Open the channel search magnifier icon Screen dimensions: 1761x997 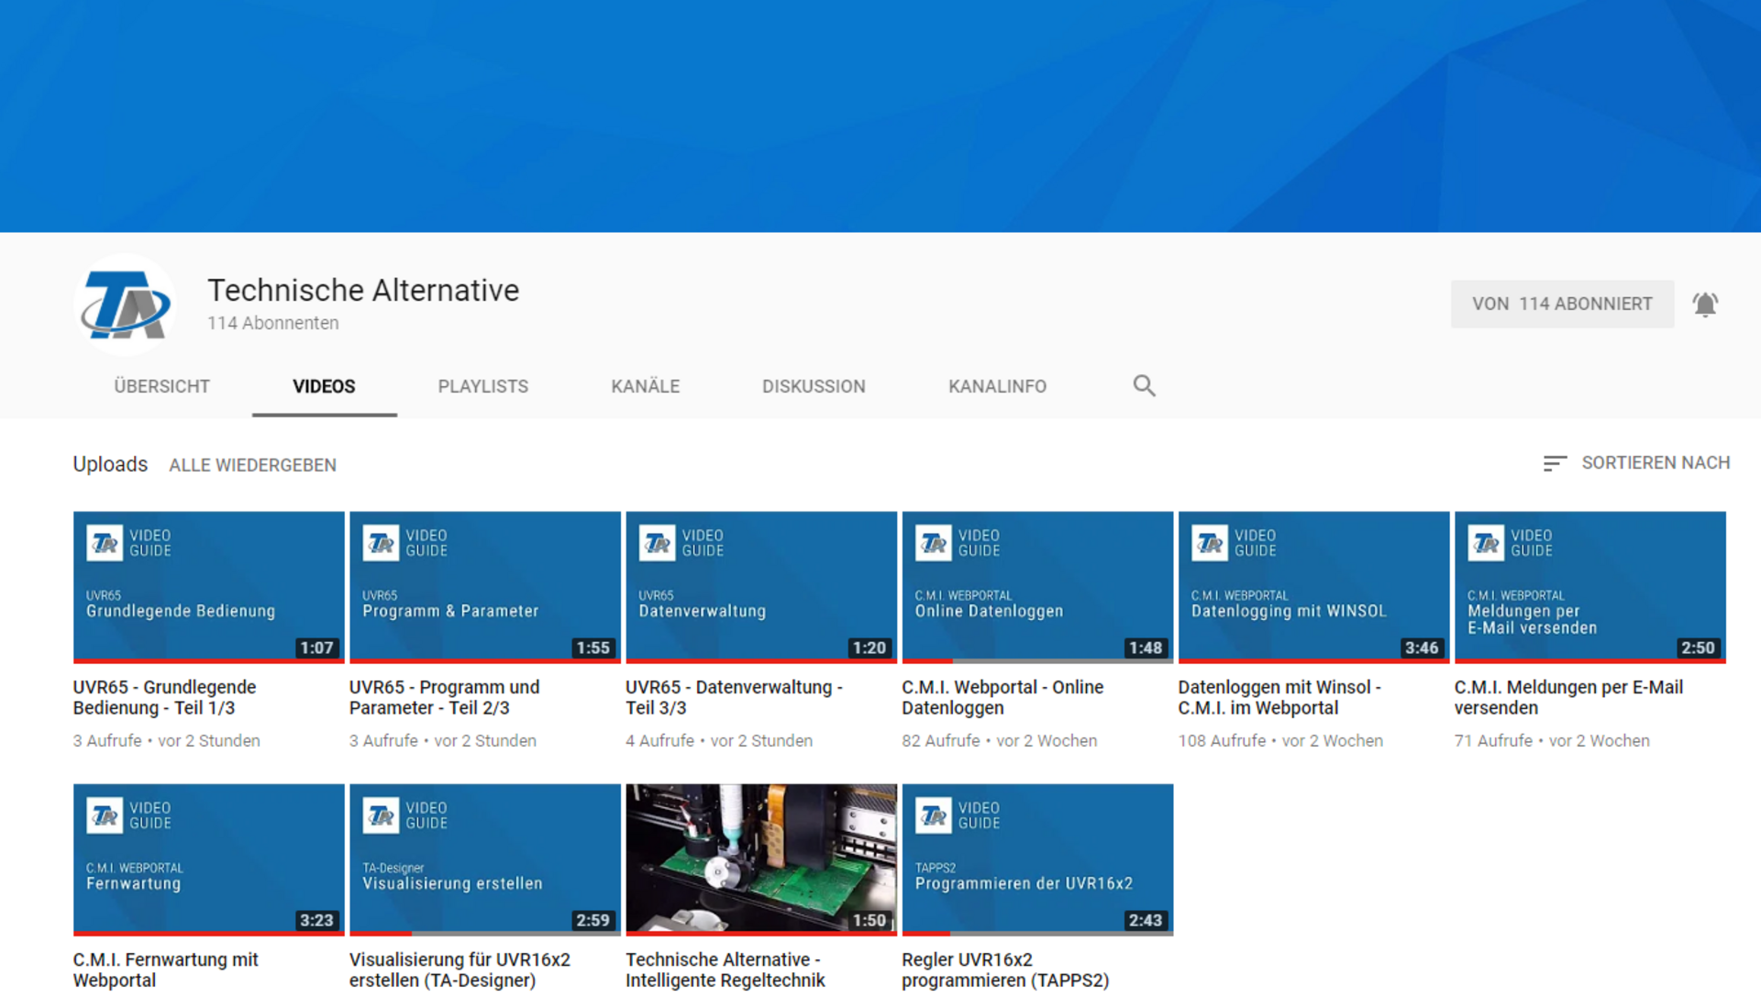[1144, 386]
